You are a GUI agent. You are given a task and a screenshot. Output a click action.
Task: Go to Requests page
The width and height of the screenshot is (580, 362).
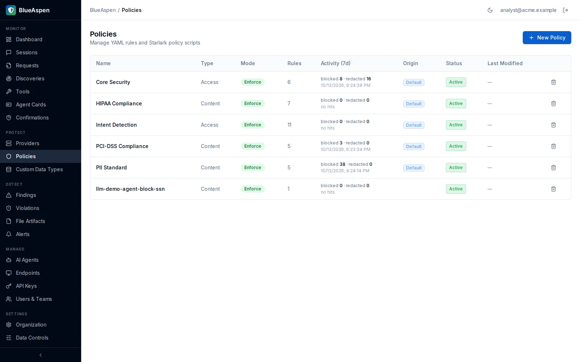pos(41,66)
